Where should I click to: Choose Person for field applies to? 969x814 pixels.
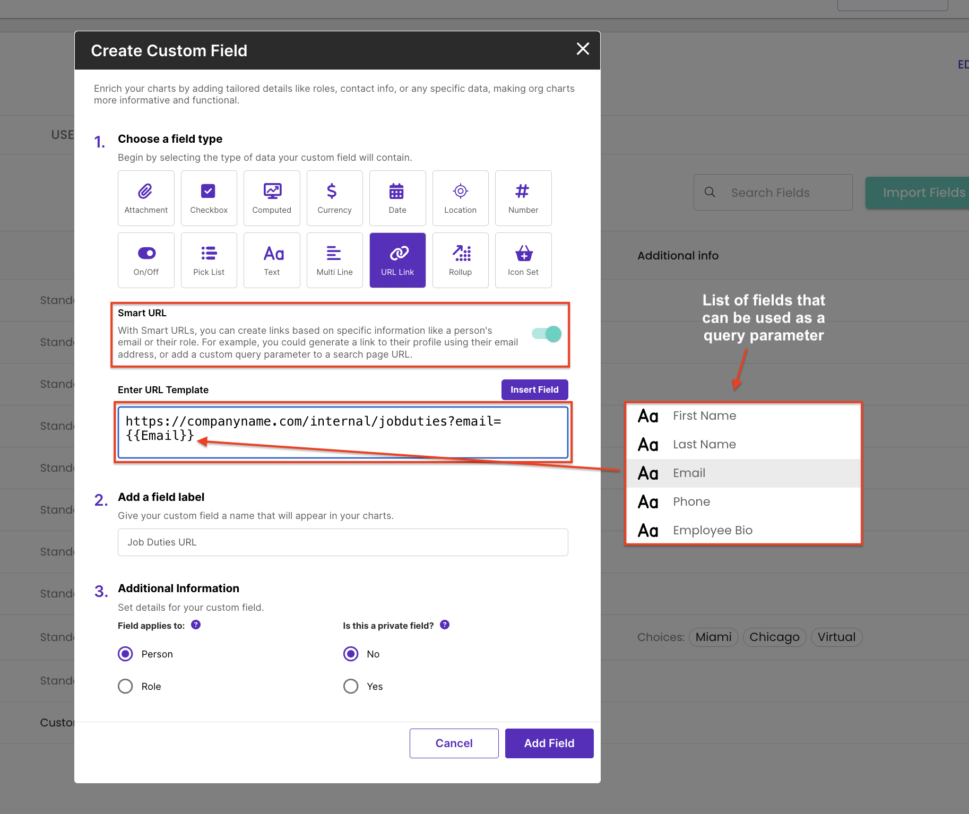[126, 654]
